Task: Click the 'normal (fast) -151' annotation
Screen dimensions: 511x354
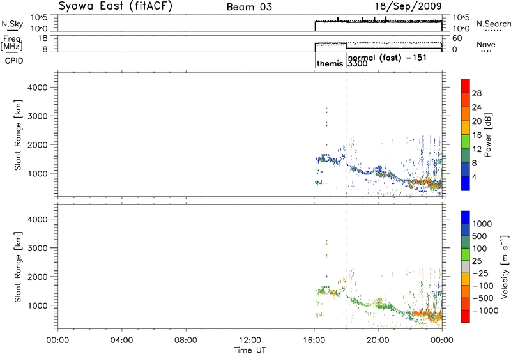Action: [387, 58]
